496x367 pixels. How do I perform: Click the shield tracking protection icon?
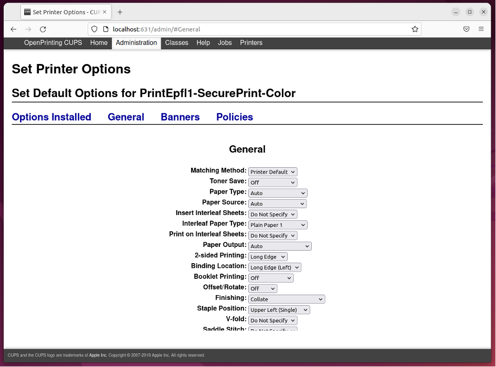point(94,29)
